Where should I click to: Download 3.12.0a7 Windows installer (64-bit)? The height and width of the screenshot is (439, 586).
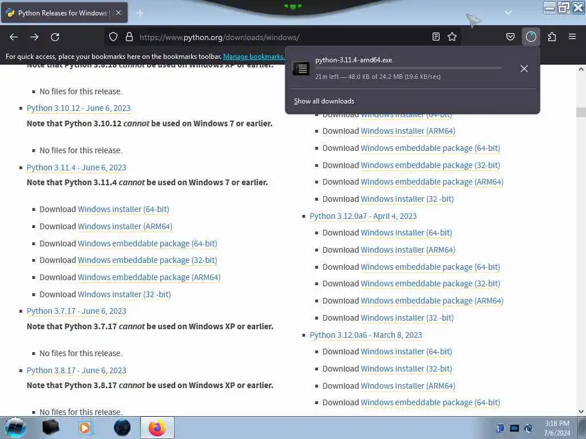pos(406,233)
